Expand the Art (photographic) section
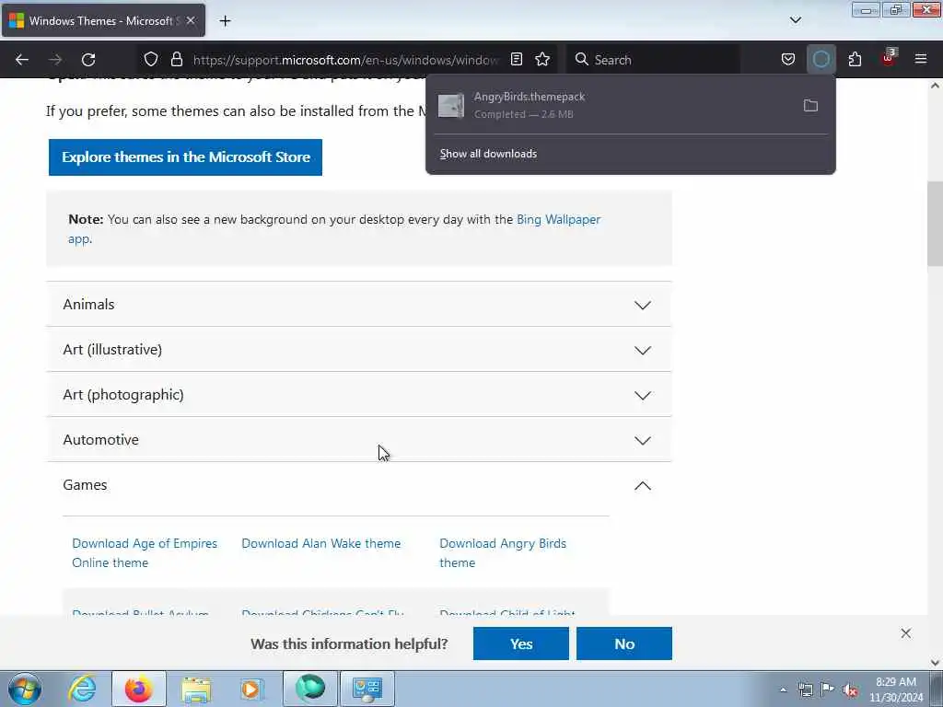 358,394
